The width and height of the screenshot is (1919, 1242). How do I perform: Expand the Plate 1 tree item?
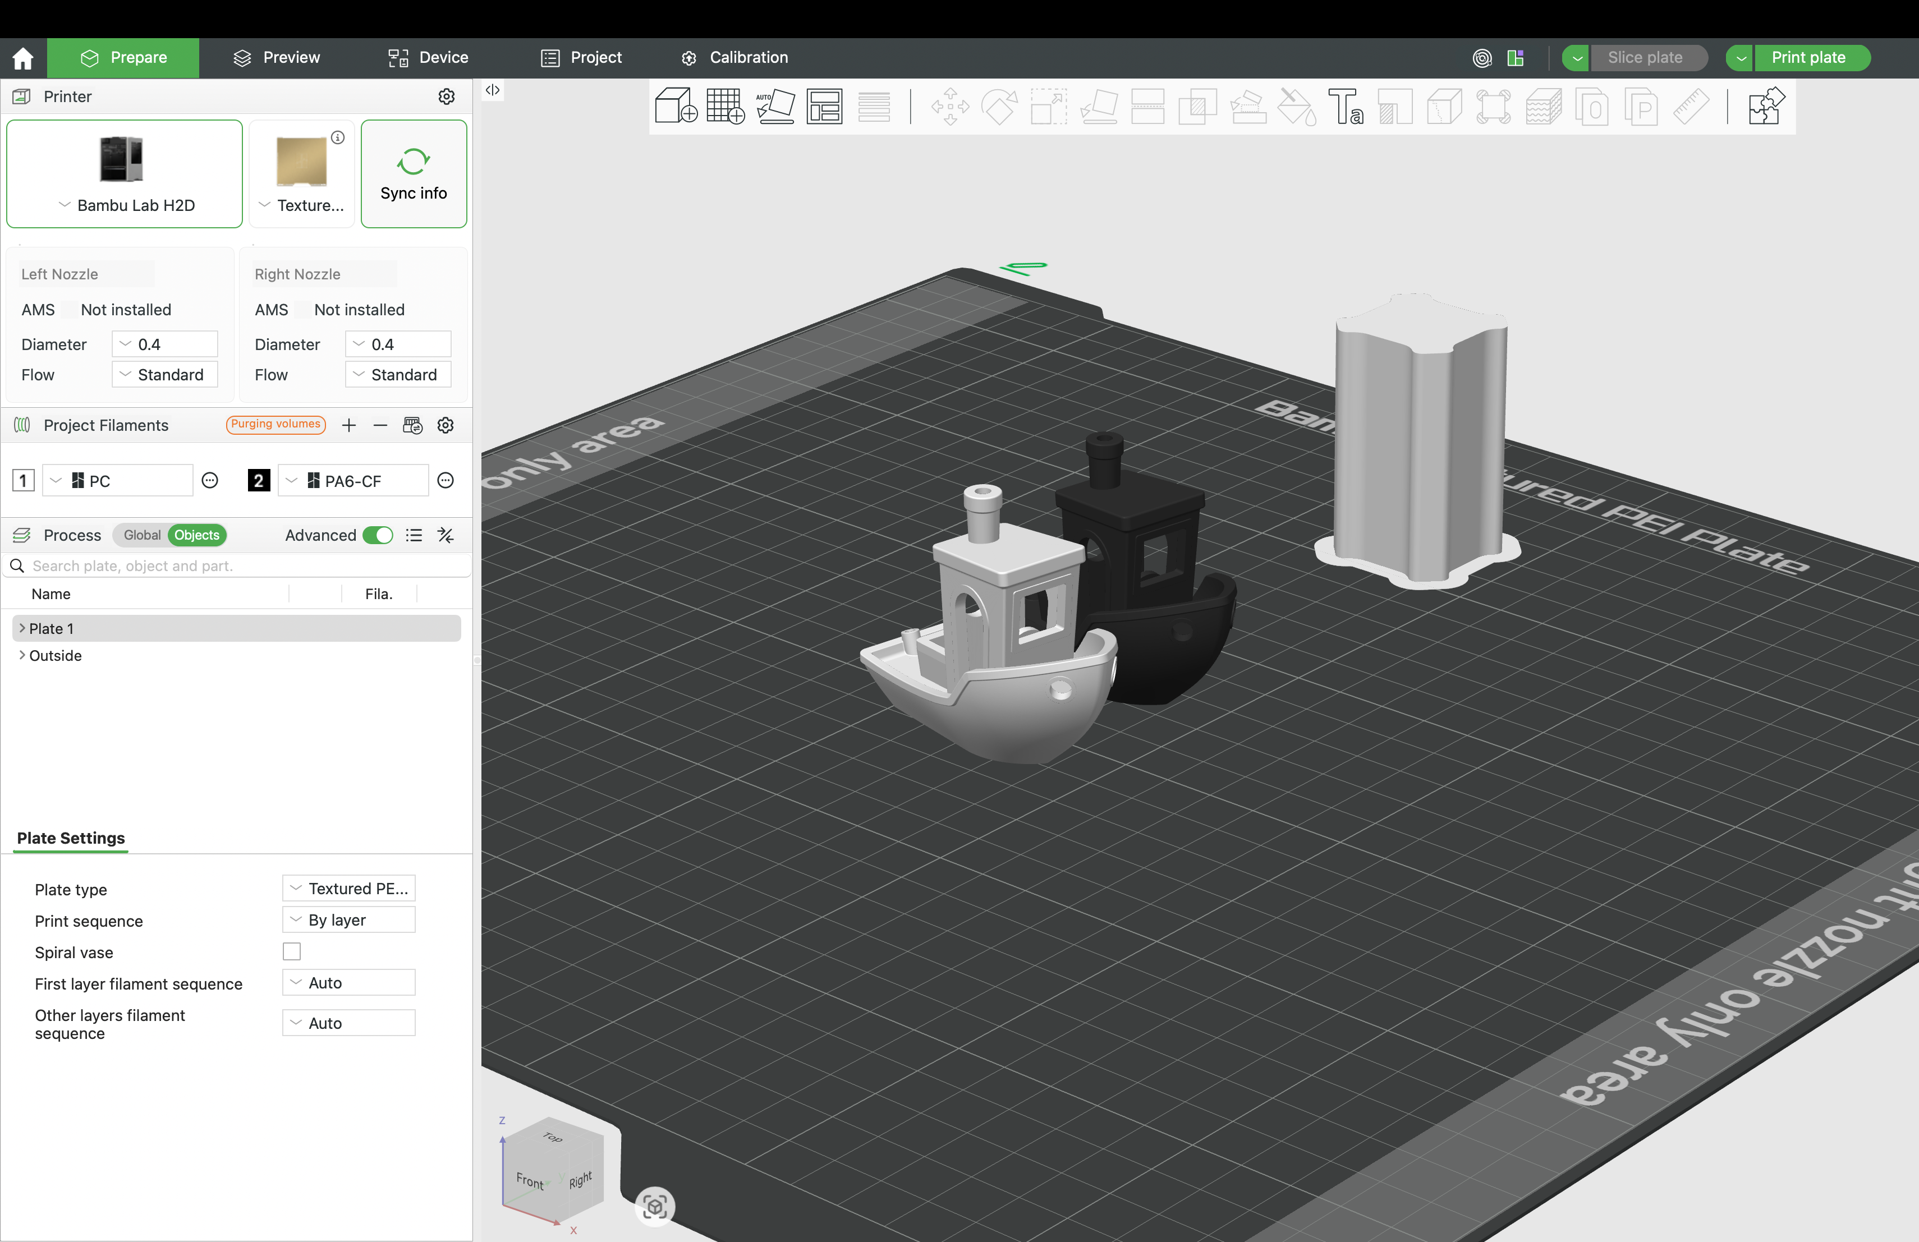pyautogui.click(x=22, y=628)
